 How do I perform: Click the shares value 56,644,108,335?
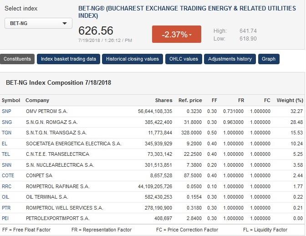155,111
